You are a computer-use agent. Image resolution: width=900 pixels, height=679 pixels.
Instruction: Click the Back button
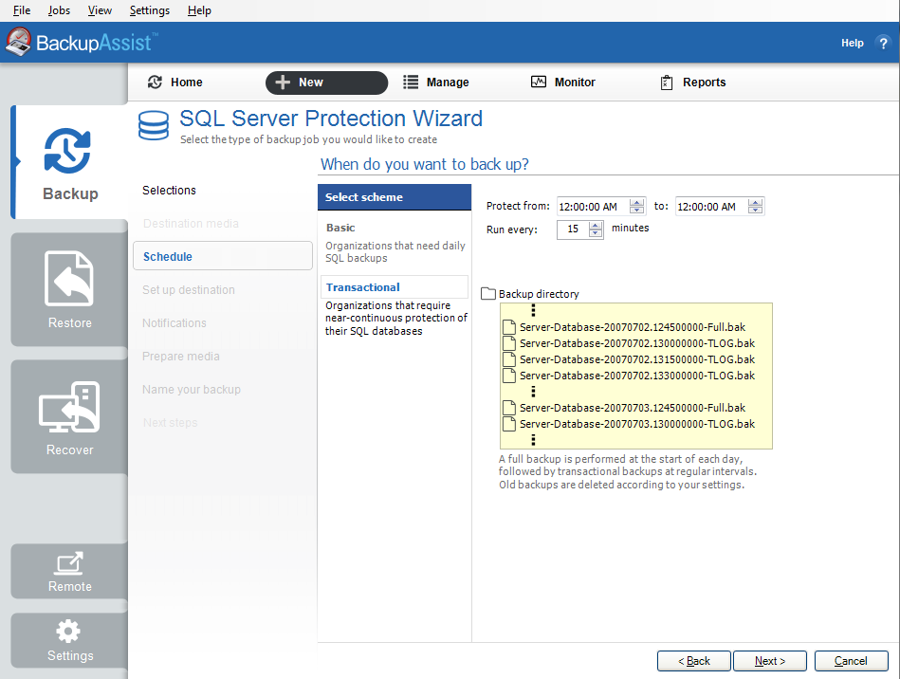coord(694,661)
